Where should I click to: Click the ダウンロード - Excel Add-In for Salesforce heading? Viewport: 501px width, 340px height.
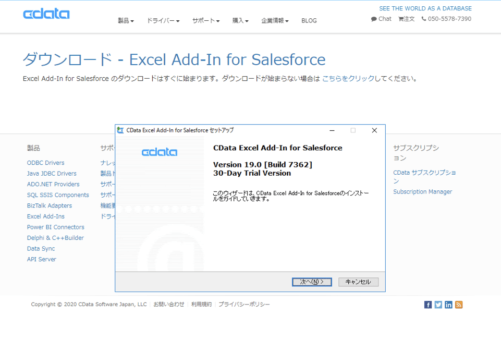[x=174, y=59]
